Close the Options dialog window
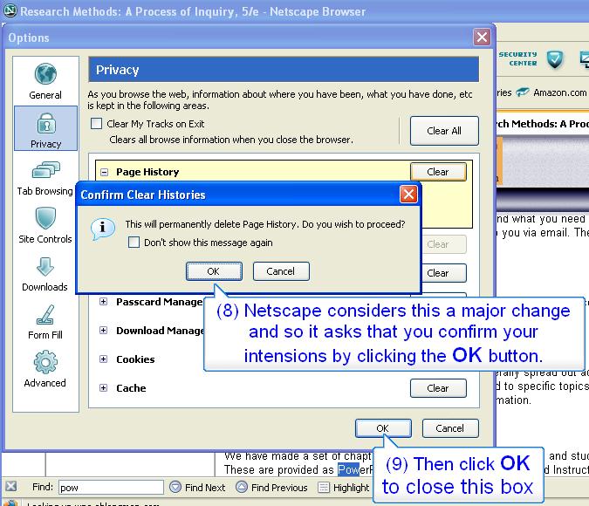Image resolution: width=589 pixels, height=506 pixels. tap(482, 37)
